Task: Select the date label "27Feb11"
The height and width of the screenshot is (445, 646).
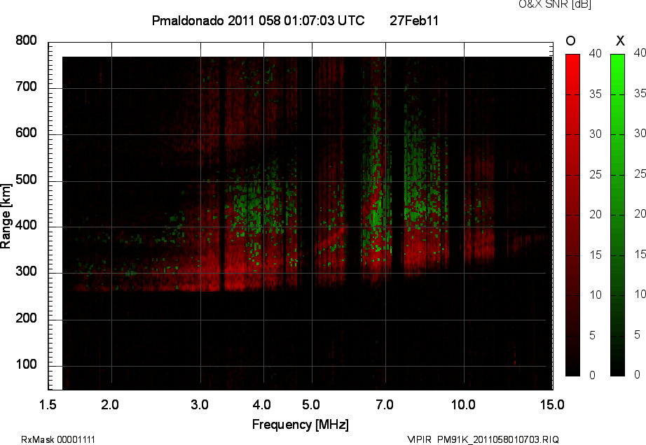Action: [414, 20]
